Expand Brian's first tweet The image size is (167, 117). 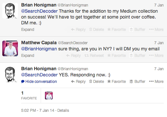28,30
